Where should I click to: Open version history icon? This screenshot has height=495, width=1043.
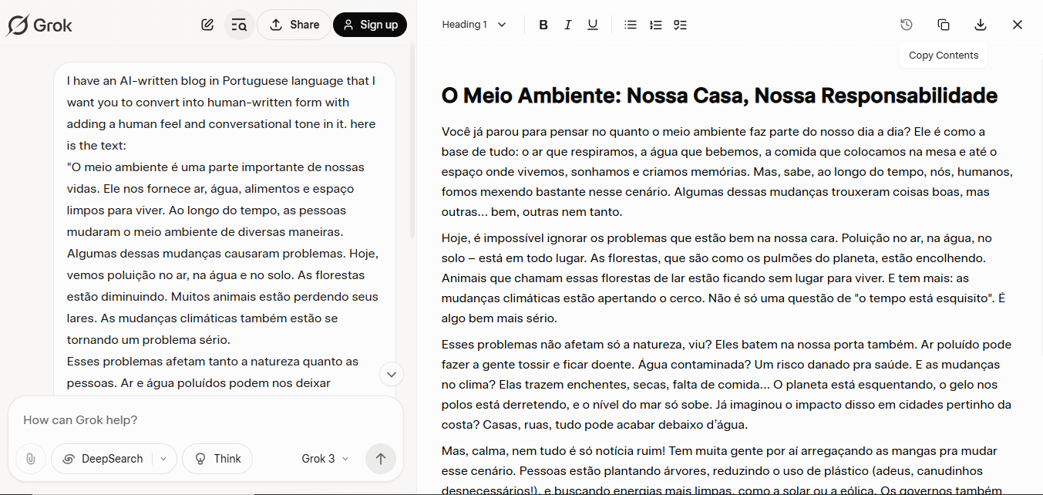point(907,25)
